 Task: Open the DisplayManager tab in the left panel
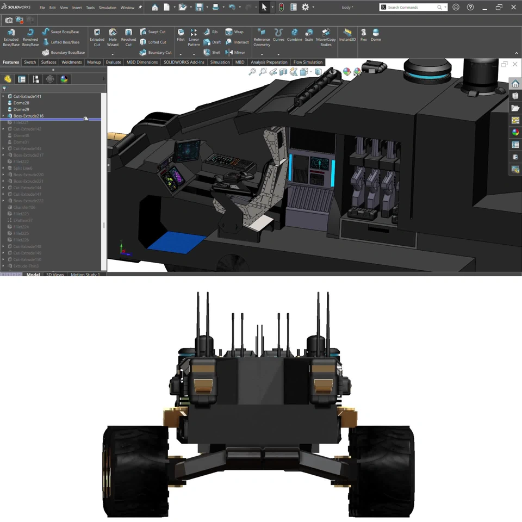(64, 79)
